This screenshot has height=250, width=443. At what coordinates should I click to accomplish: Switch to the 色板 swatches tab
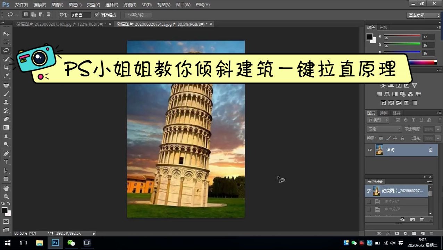coord(383,27)
